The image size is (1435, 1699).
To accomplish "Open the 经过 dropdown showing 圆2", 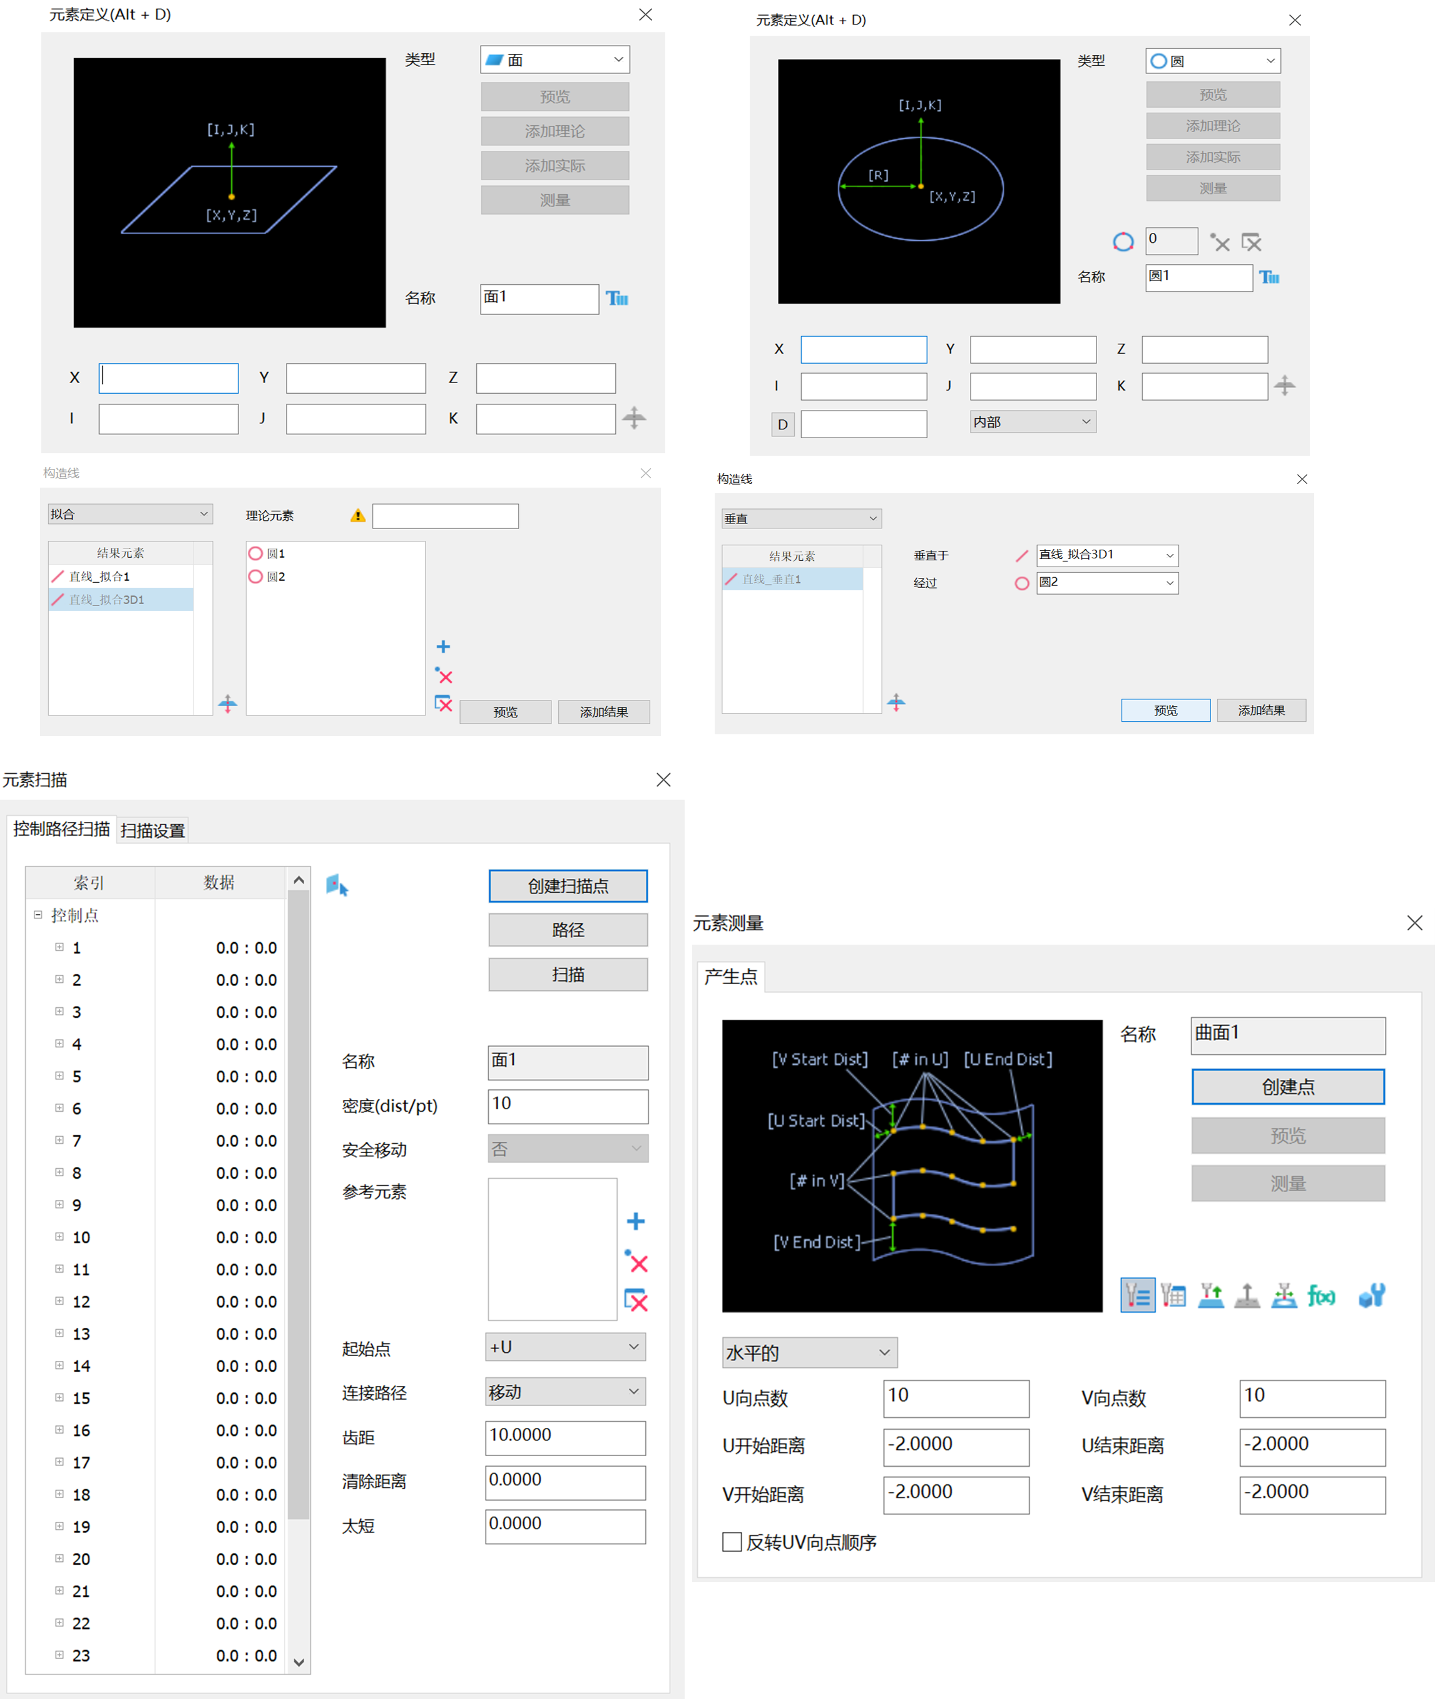I will (x=1107, y=583).
